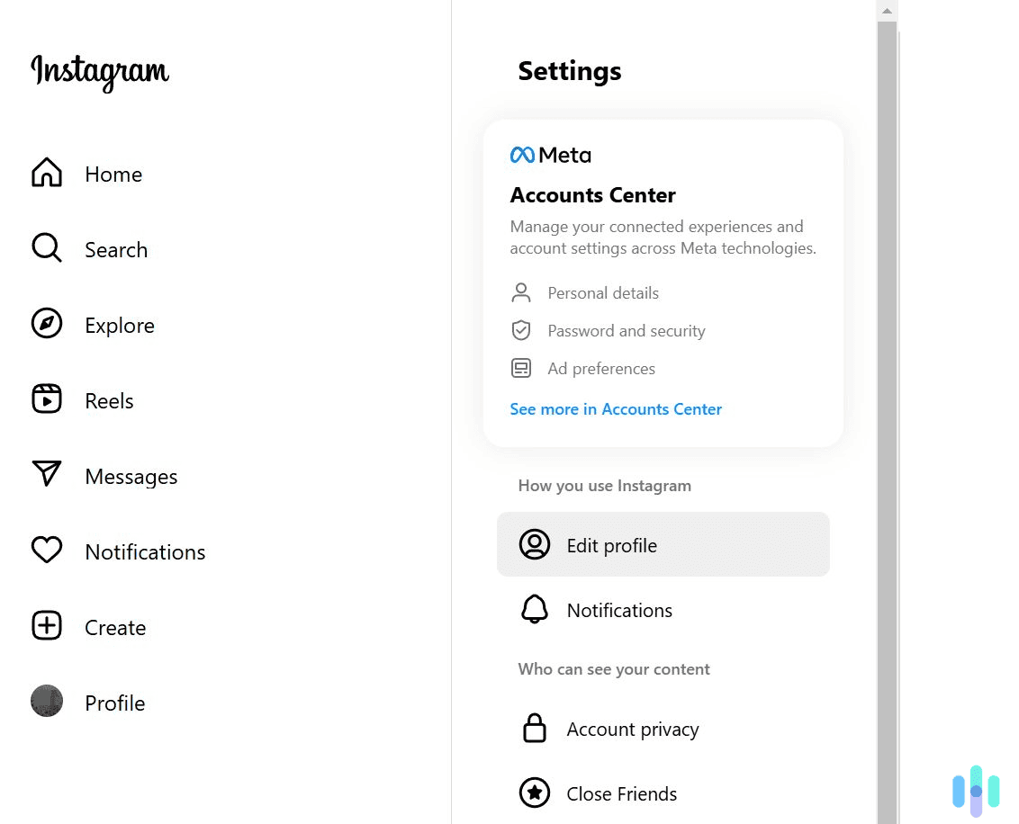Select the Close Friends star icon

point(536,793)
